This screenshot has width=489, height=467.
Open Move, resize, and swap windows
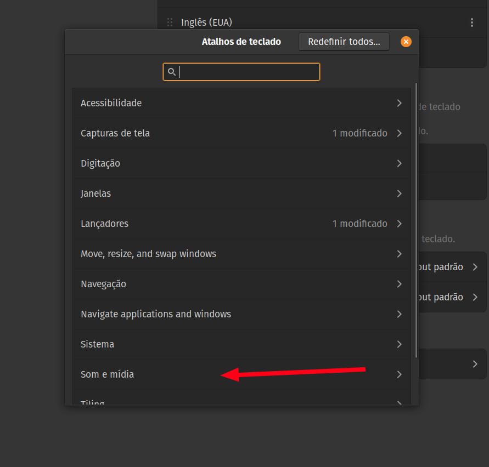241,254
